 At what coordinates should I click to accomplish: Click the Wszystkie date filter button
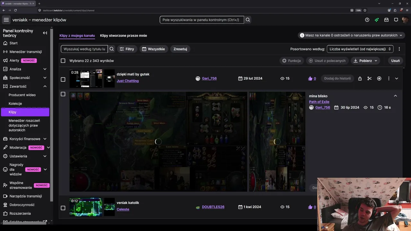coord(153,49)
